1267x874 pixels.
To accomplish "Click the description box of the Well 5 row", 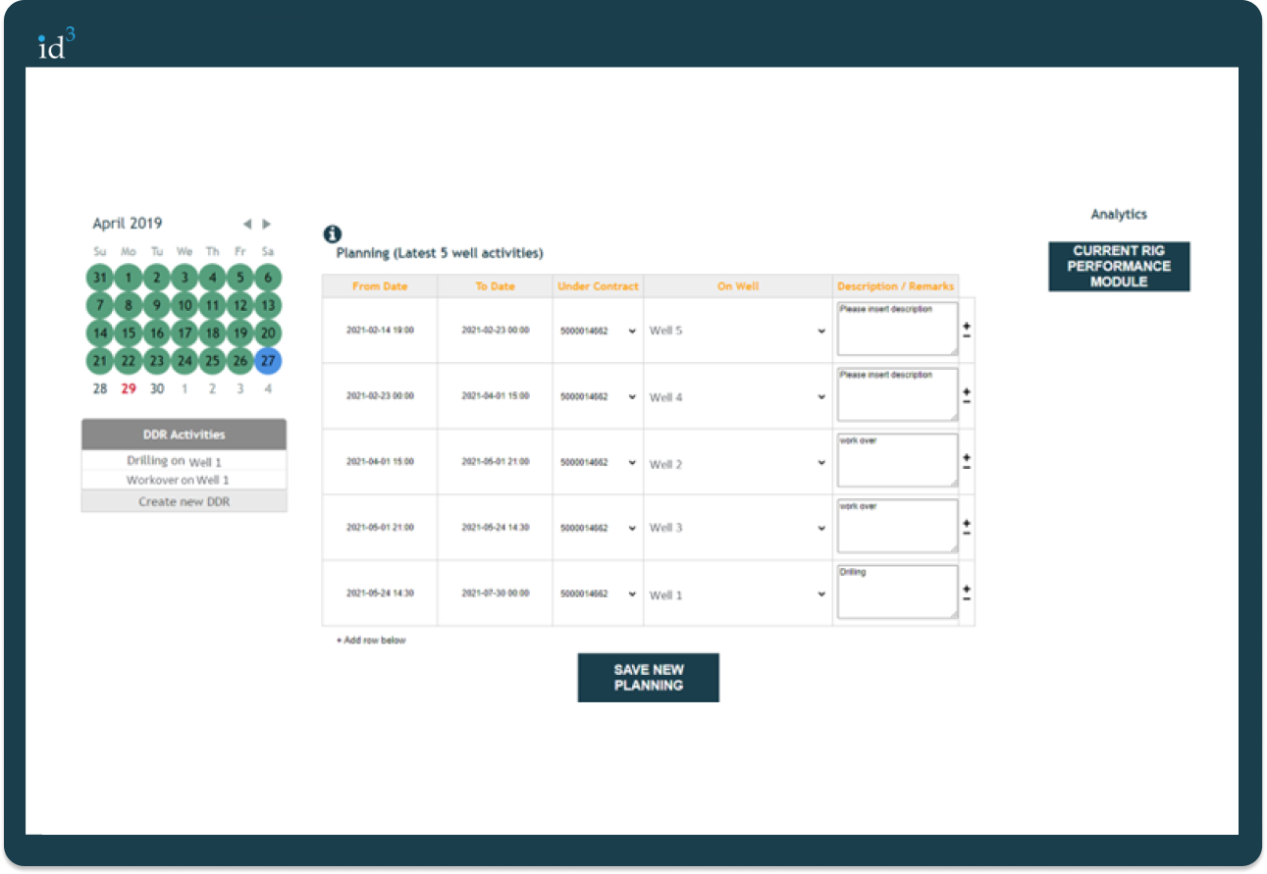I will point(897,329).
